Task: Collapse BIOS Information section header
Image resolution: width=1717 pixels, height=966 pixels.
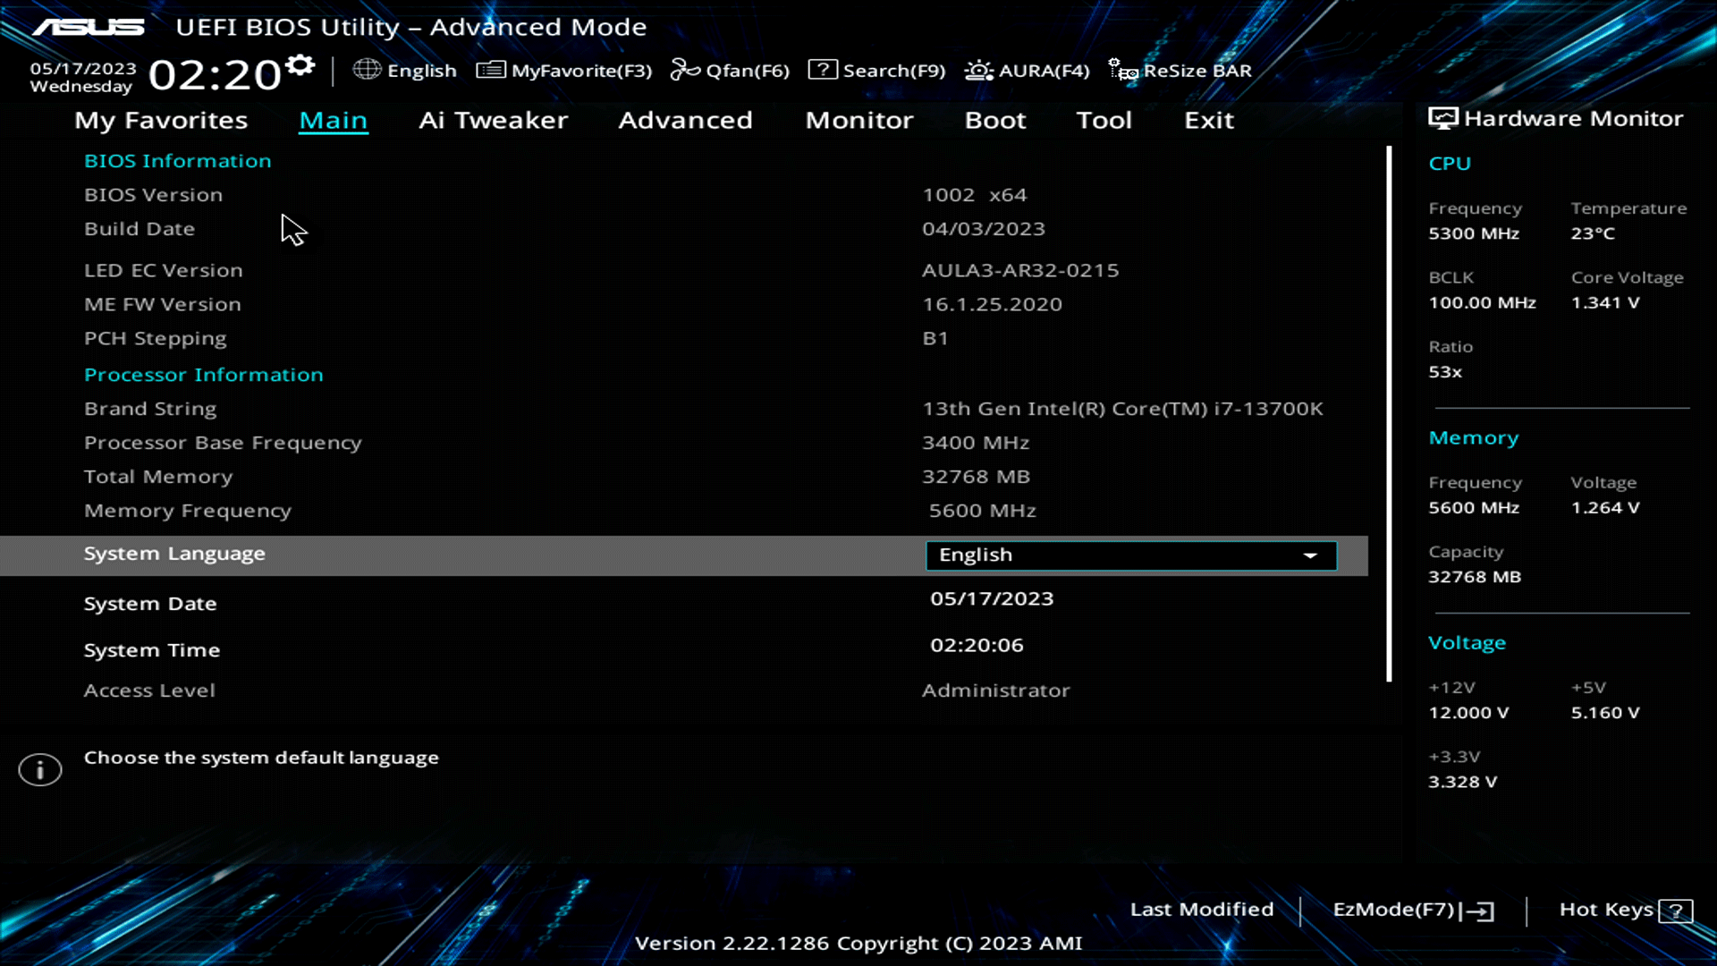Action: (x=177, y=161)
